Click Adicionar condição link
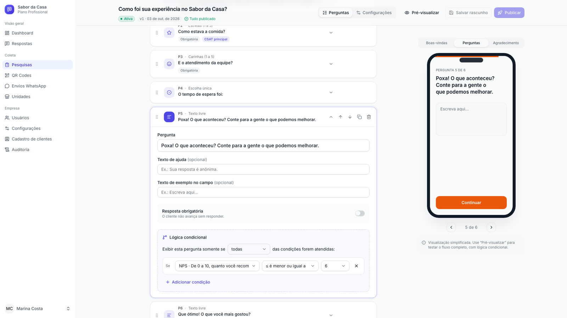 coord(188,282)
